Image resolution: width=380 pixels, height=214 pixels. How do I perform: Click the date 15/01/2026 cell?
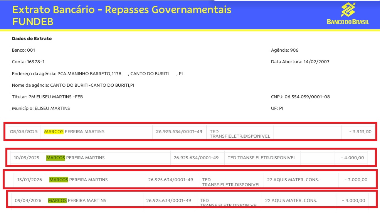[x=30, y=180]
